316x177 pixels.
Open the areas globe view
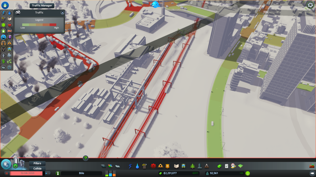tap(6, 164)
